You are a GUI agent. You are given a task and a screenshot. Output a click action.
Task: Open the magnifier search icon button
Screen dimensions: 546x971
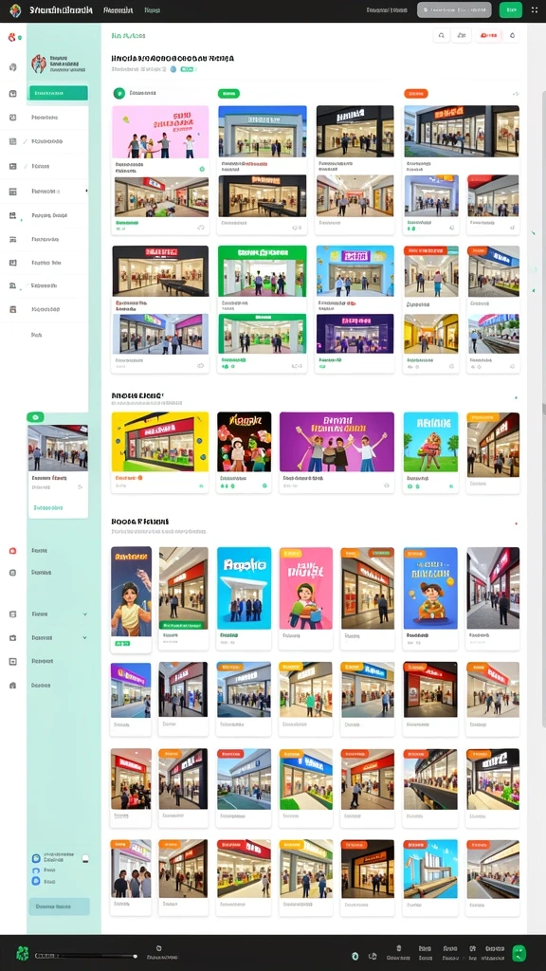[442, 36]
